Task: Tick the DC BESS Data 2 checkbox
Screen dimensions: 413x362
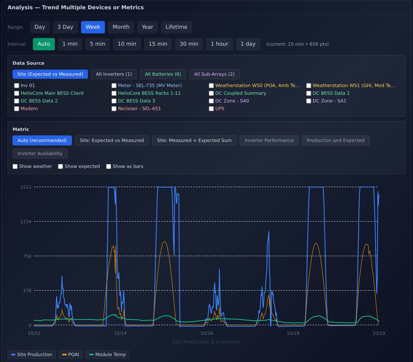Action: [17, 101]
